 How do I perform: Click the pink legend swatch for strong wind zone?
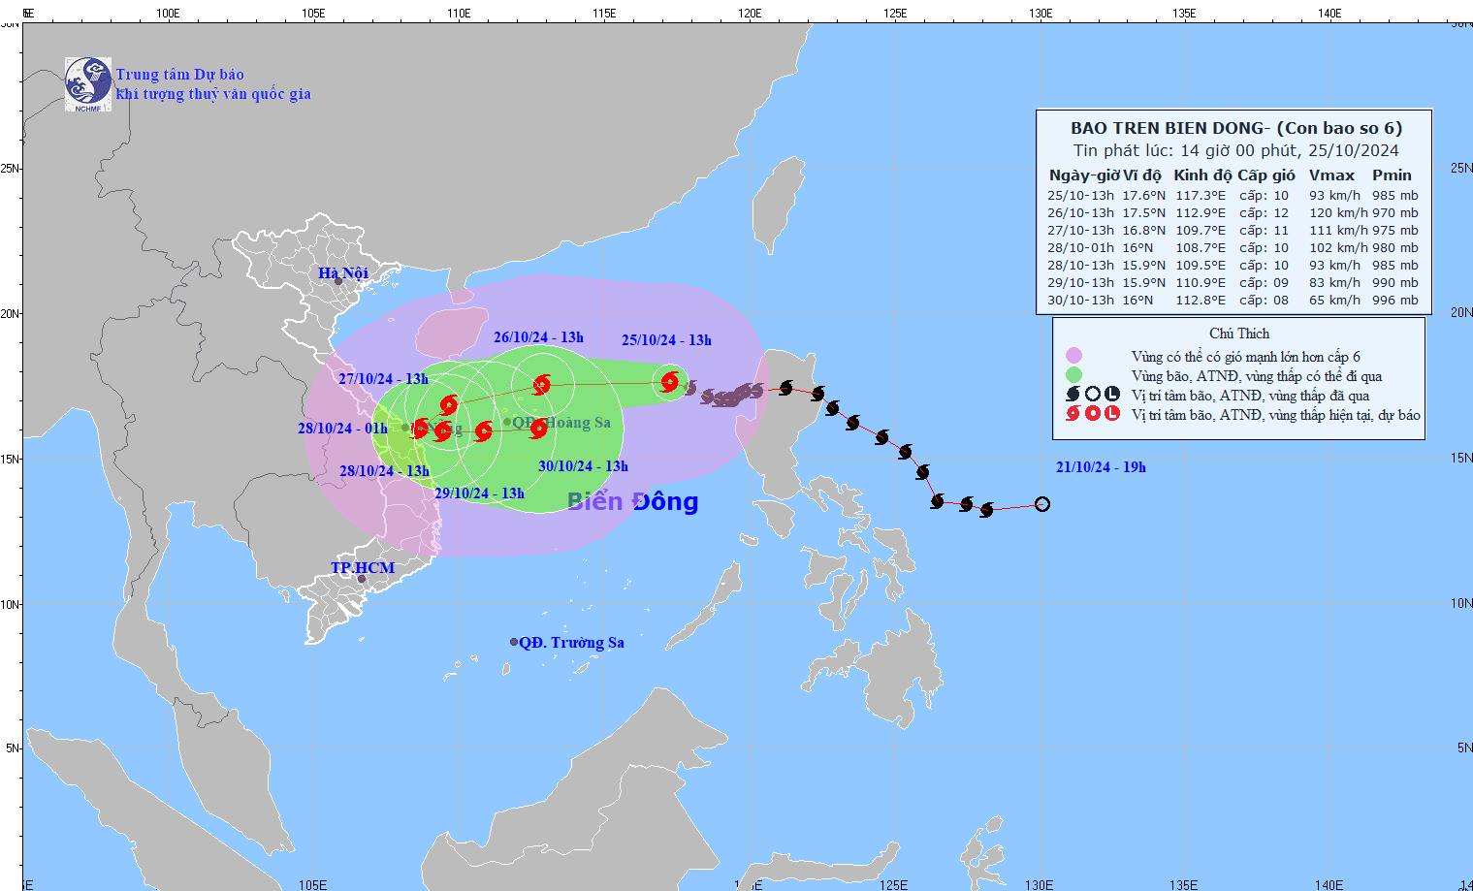click(x=1076, y=356)
